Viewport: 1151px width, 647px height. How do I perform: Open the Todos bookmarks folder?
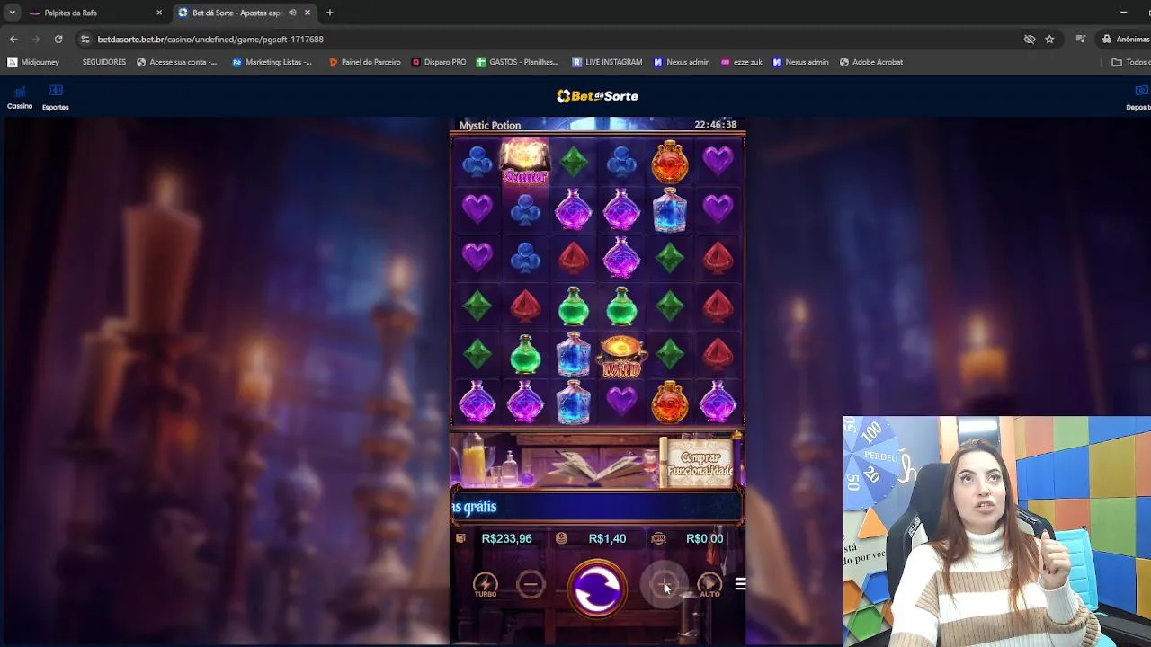click(1130, 62)
